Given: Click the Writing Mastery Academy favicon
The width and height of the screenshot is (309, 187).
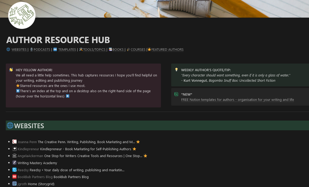Looking at the screenshot, I should (14, 163).
